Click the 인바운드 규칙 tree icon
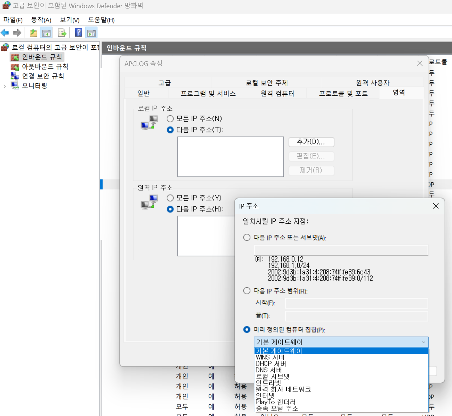The width and height of the screenshot is (452, 416). click(x=15, y=57)
